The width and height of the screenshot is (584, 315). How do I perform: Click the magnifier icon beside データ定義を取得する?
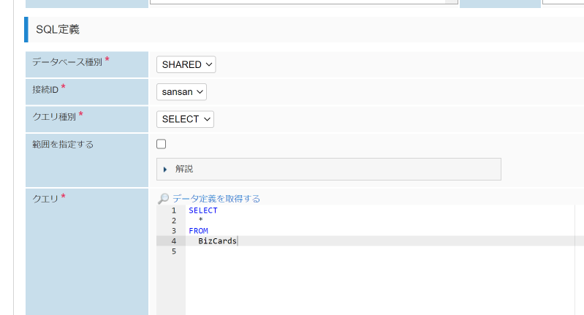pyautogui.click(x=164, y=199)
